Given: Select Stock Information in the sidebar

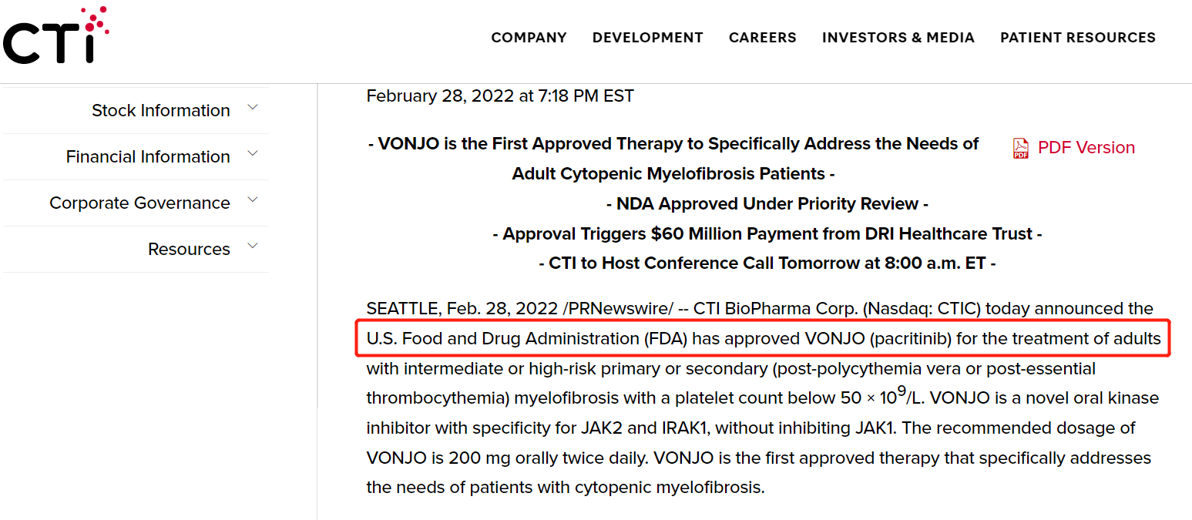Looking at the screenshot, I should [x=160, y=111].
